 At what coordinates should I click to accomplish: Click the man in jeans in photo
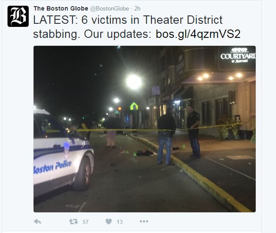click(166, 136)
